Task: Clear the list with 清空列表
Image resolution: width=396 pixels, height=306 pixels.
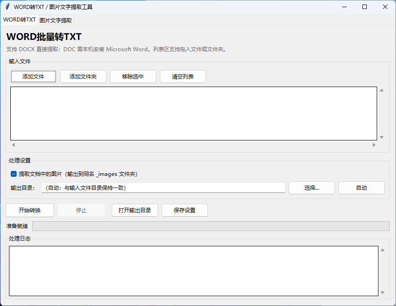Action: (x=183, y=76)
